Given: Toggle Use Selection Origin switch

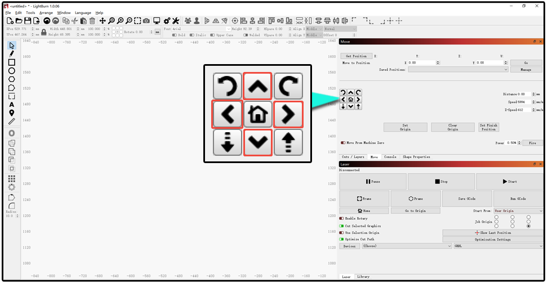Looking at the screenshot, I should tap(341, 233).
